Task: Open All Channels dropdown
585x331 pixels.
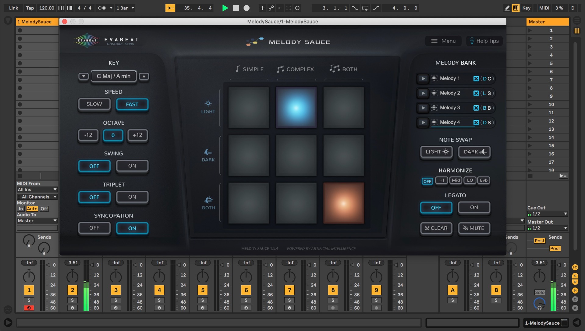Action: 37,197
